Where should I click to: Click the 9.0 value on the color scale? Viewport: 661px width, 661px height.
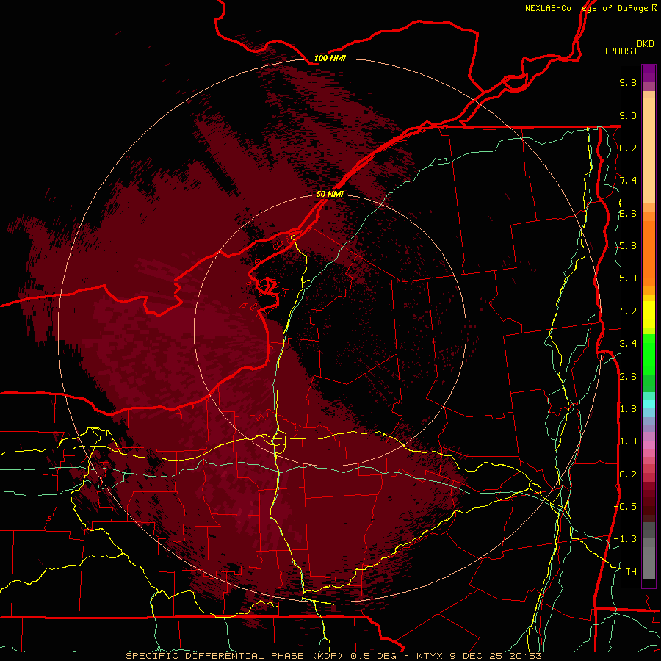click(628, 115)
